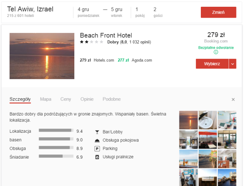Image resolution: width=244 pixels, height=186 pixels.
Task: Click the free cancellation info icon
Action: [x=216, y=52]
